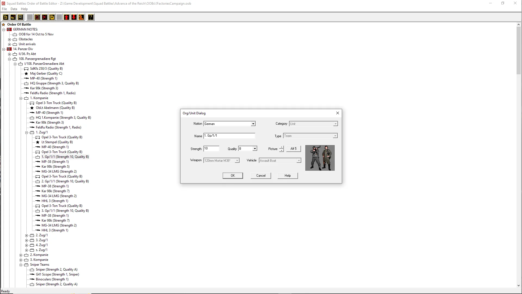
Task: Click the red down arrow toolbar icon
Action: tap(74, 17)
